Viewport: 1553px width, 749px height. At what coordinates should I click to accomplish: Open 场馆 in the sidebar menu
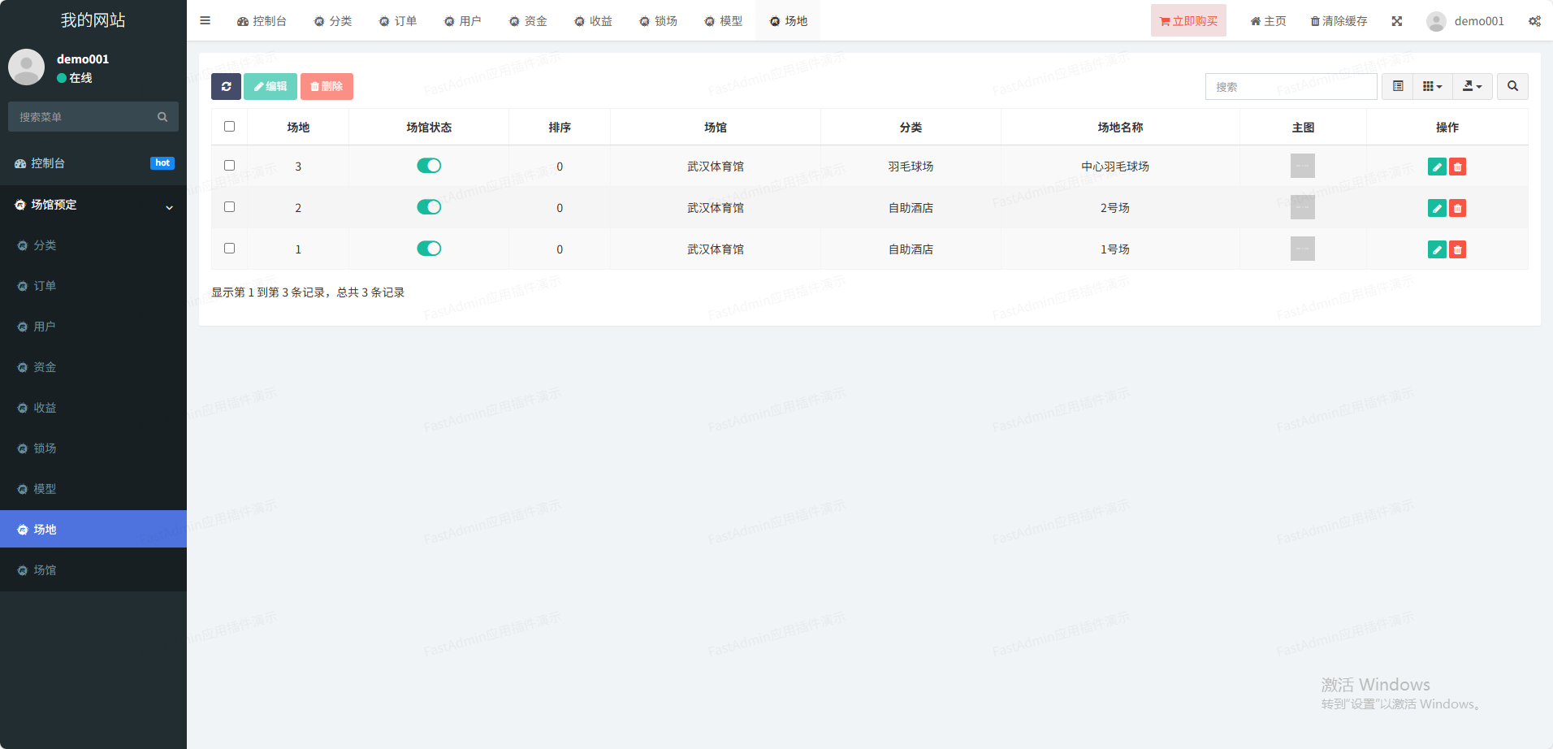[45, 570]
